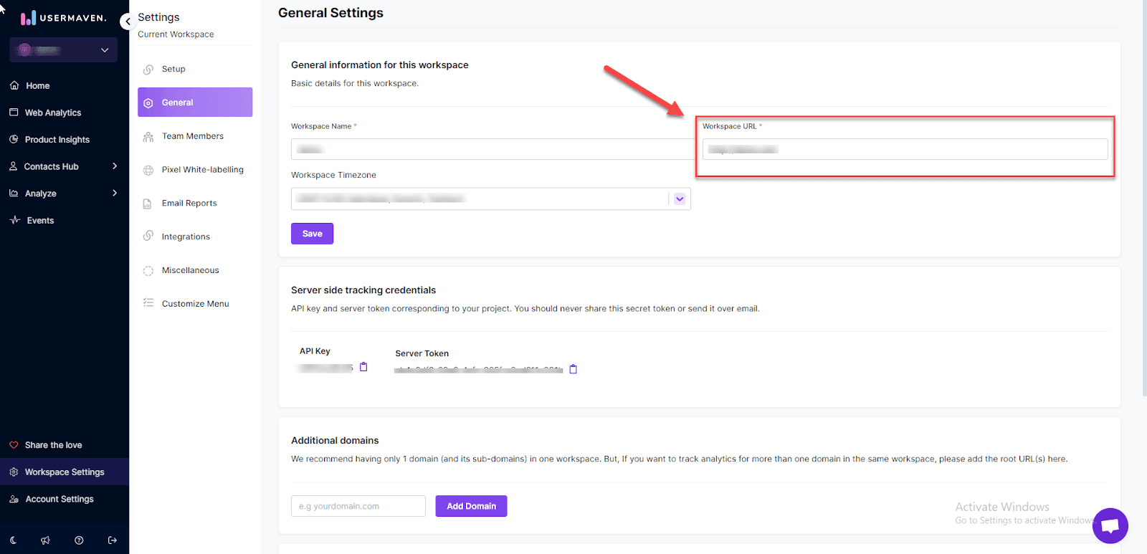The image size is (1147, 554).
Task: Open the workspace switcher dropdown
Action: 63,50
